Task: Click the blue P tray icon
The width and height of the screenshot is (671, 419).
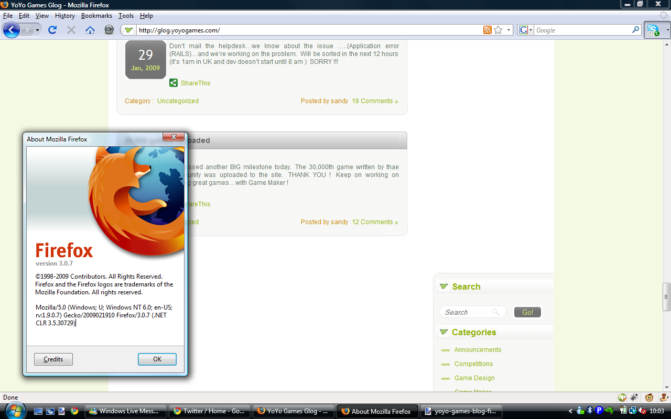Action: coord(599,411)
